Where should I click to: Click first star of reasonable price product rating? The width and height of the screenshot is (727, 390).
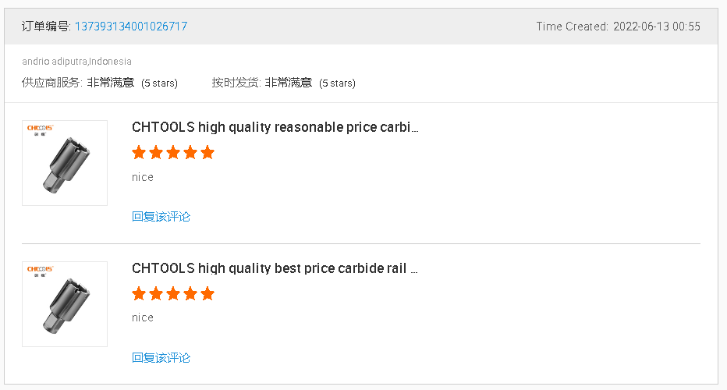139,153
